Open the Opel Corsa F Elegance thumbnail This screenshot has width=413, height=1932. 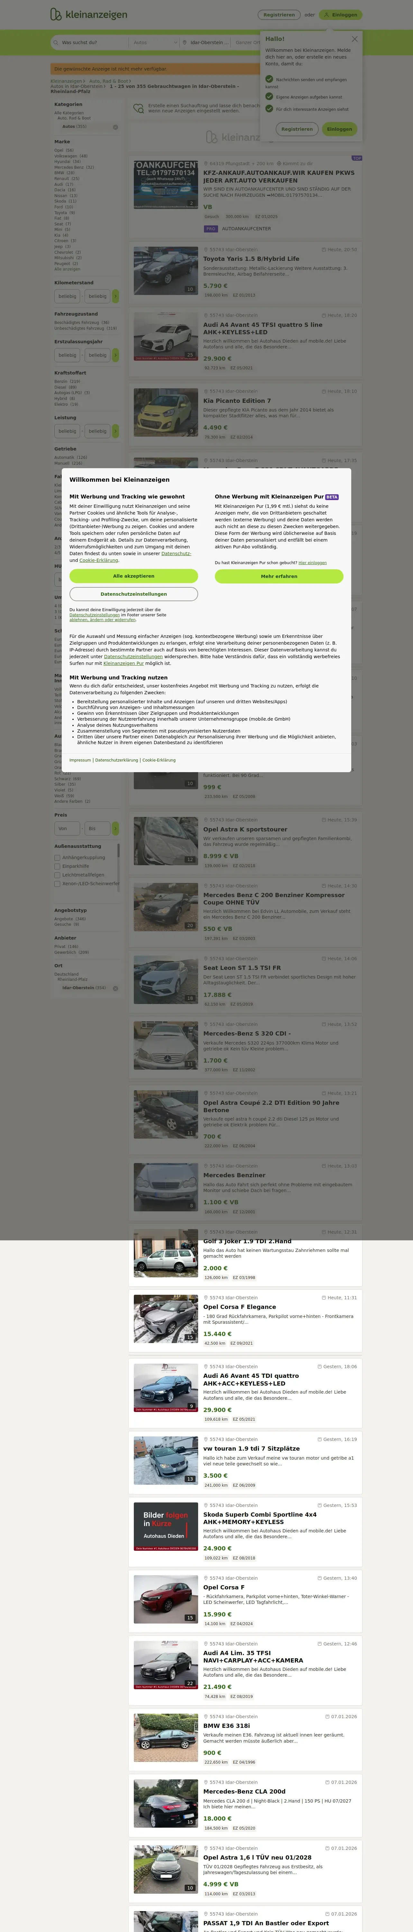pos(166,1319)
